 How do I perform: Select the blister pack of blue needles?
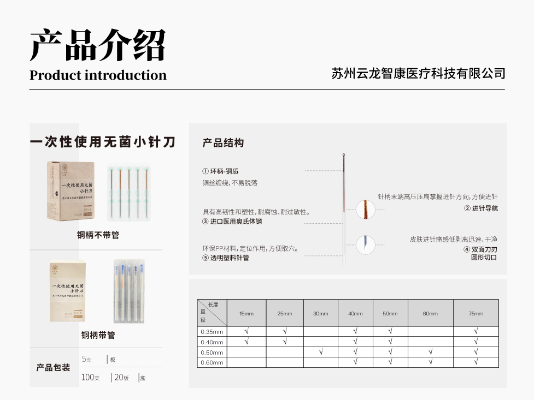click(130, 292)
